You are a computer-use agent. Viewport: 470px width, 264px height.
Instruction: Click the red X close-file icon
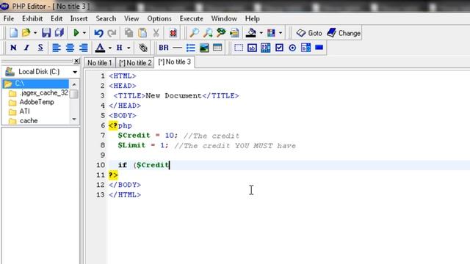pyautogui.click(x=173, y=33)
